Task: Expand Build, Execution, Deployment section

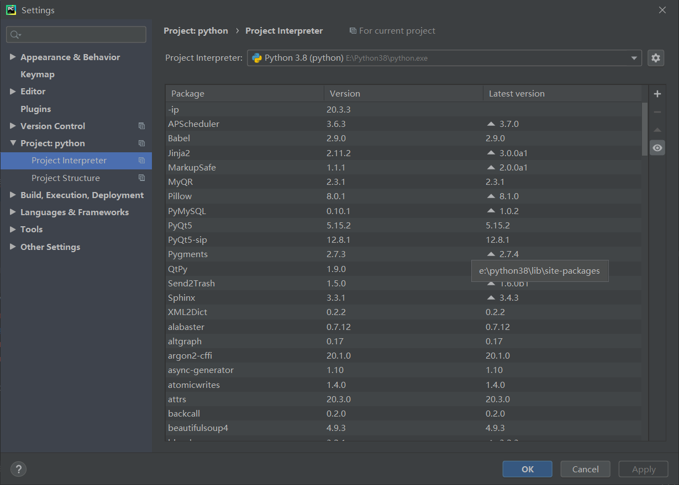Action: point(13,195)
